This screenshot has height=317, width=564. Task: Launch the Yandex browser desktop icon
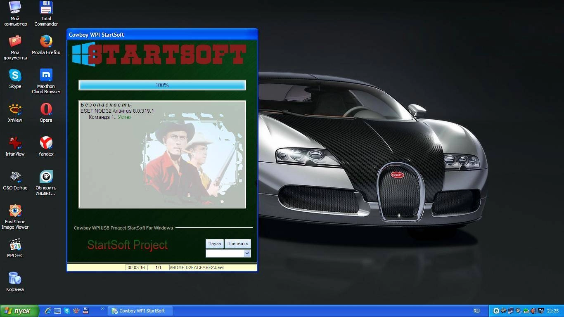click(x=46, y=147)
